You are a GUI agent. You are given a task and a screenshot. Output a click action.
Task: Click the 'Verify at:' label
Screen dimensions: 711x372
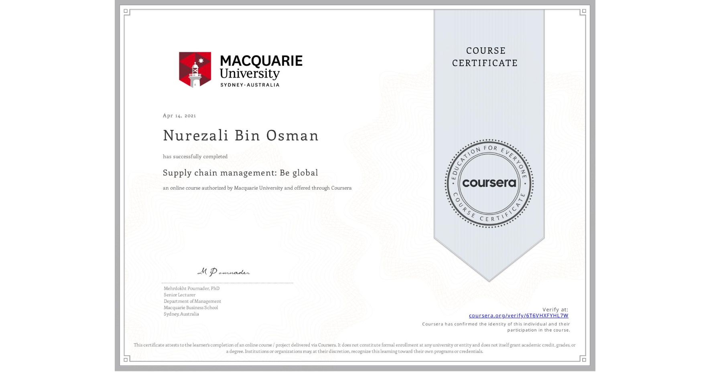(556, 309)
